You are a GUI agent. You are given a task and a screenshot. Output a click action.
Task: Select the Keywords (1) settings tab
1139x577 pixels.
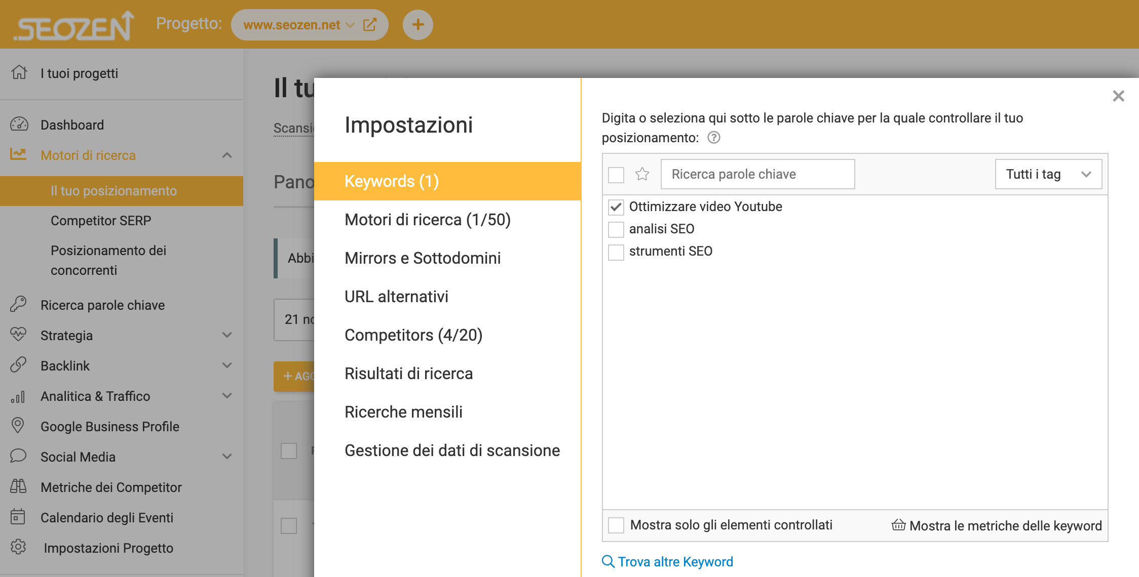[447, 181]
